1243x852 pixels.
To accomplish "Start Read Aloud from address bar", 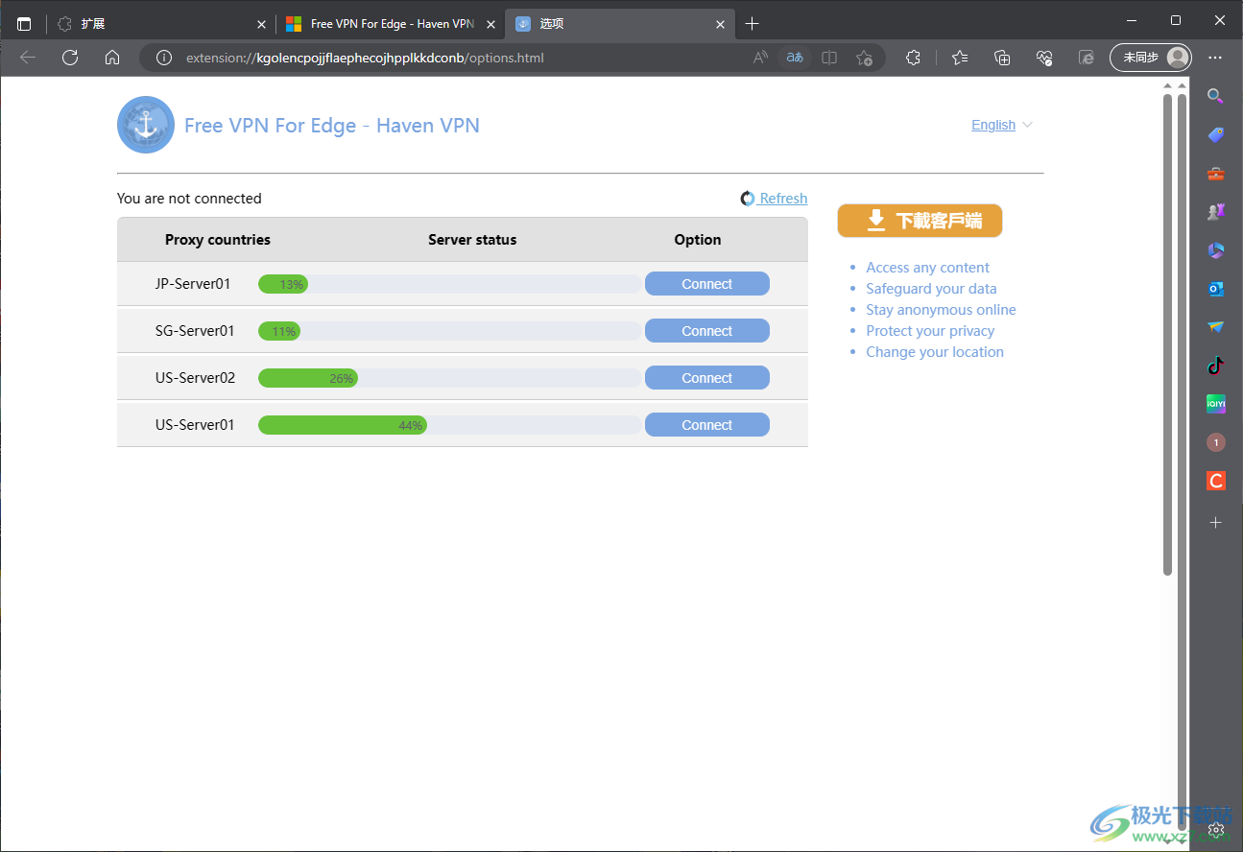I will pyautogui.click(x=760, y=58).
